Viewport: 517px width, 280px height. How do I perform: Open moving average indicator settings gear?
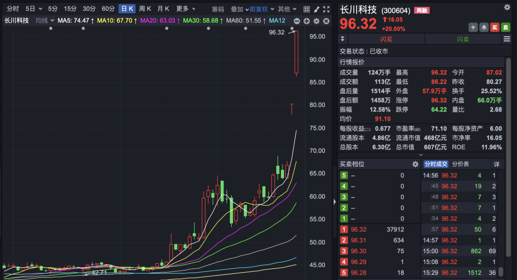316,21
